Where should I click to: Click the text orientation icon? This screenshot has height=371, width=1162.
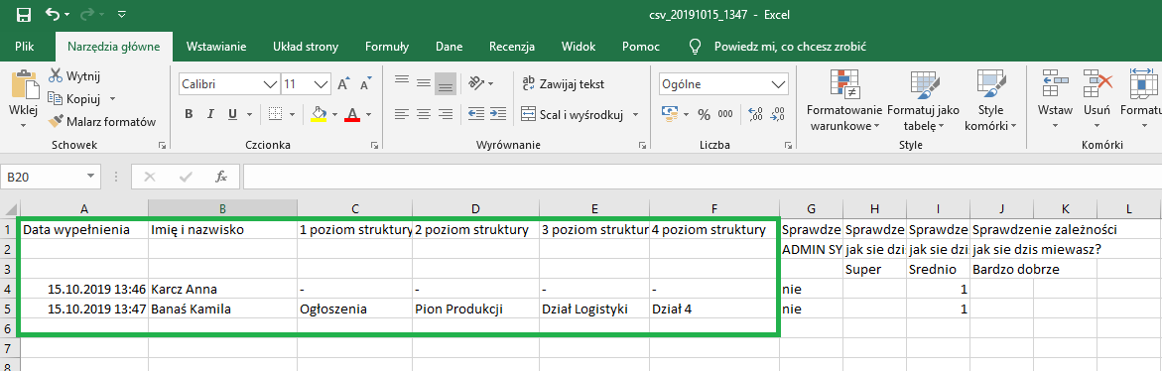[476, 82]
